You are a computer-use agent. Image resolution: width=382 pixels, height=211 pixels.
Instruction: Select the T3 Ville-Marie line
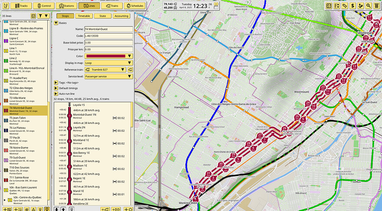[25, 101]
